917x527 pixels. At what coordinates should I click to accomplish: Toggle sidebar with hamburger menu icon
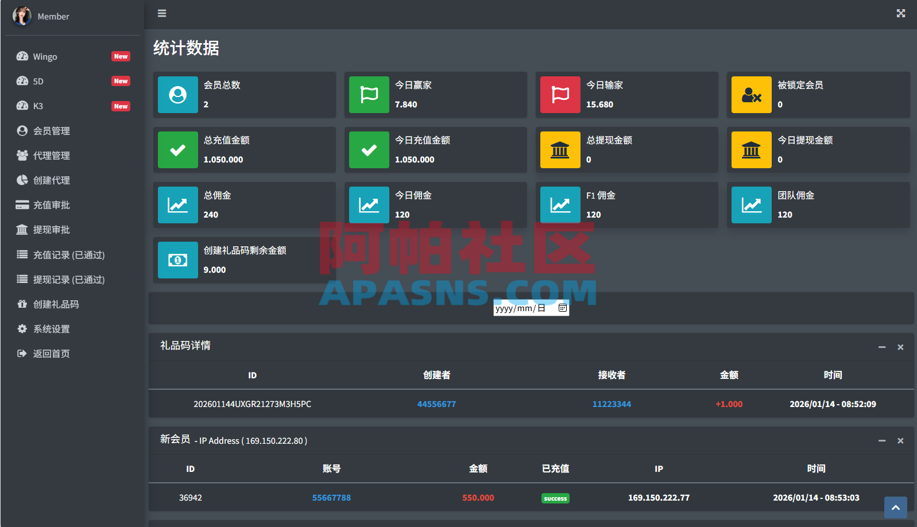162,13
